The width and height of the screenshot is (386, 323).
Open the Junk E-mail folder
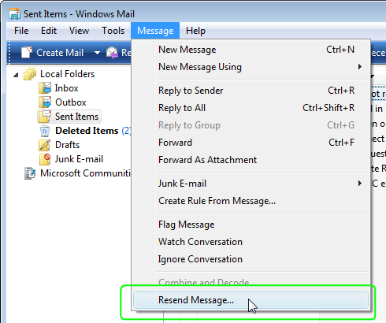point(79,159)
